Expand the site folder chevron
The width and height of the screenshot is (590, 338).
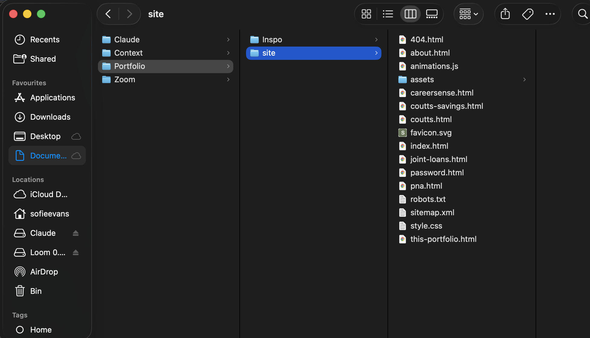[376, 53]
